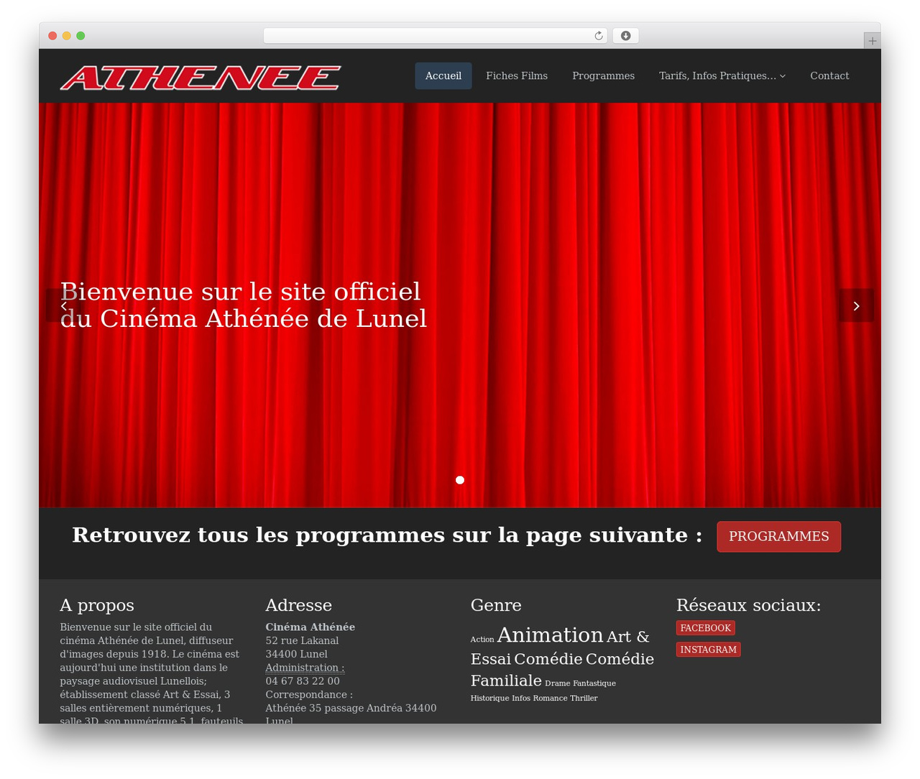Advance to next slide arrow
The width and height of the screenshot is (920, 779).
[x=856, y=305]
